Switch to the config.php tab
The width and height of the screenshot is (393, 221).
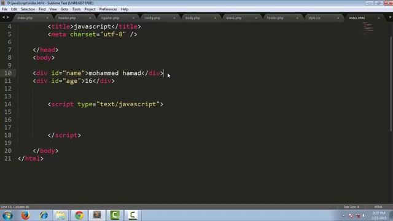coord(152,18)
